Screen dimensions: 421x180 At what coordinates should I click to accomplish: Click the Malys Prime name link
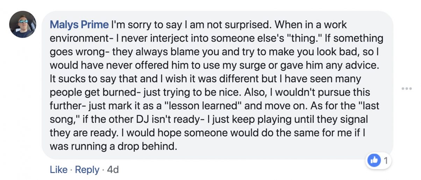[x=79, y=25]
